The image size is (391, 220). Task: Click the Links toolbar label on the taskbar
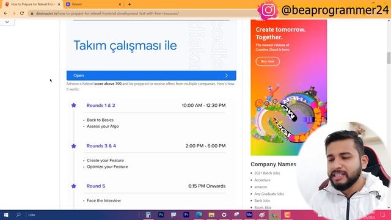click(32, 215)
